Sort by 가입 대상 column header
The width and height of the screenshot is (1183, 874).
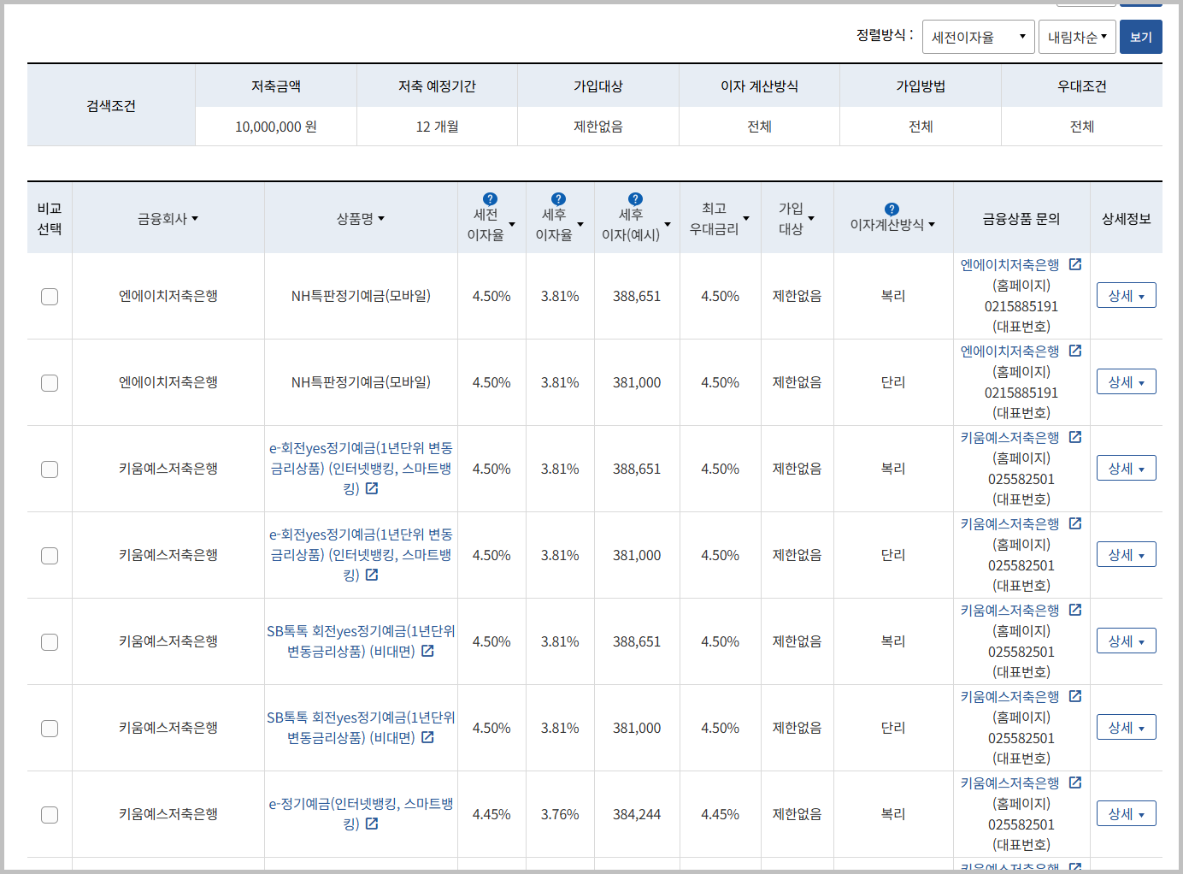[x=797, y=219]
